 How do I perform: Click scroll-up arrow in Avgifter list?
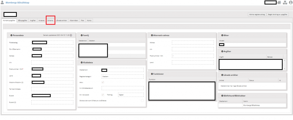pos(285,60)
